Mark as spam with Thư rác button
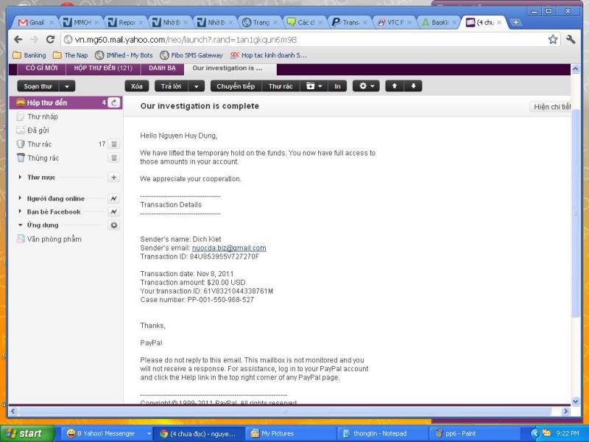The height and width of the screenshot is (442, 589). (x=281, y=86)
